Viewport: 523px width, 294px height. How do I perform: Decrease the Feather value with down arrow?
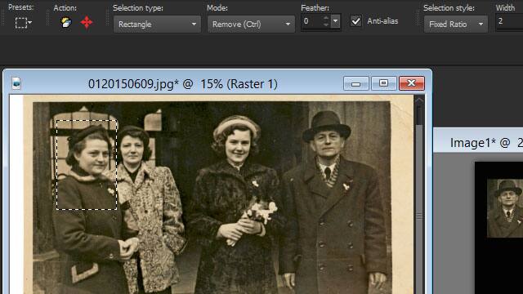(x=326, y=25)
